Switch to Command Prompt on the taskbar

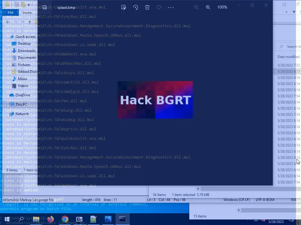tap(122, 219)
